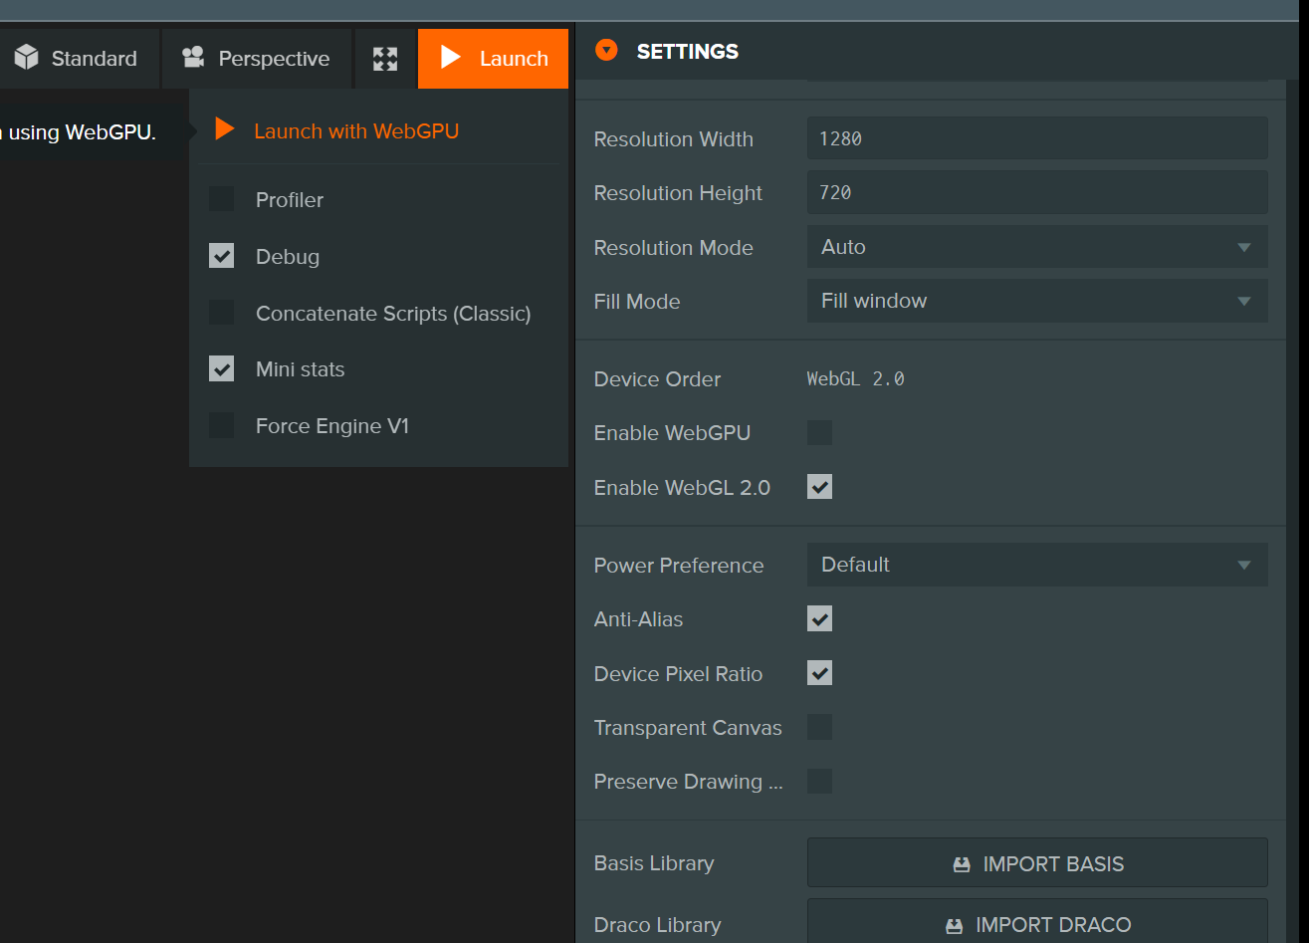Screen dimensions: 1309x943
Task: Click the IMPORT DRACO button
Action: [x=1037, y=924]
